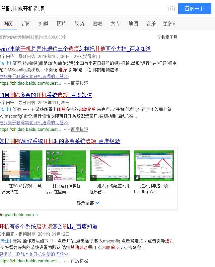Open 百度快照 for the second result

pyautogui.click(x=79, y=130)
